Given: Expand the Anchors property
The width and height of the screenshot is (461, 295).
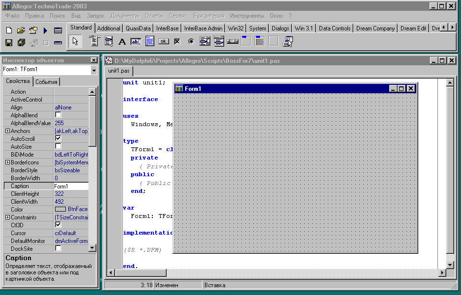Looking at the screenshot, I should pyautogui.click(x=8, y=131).
